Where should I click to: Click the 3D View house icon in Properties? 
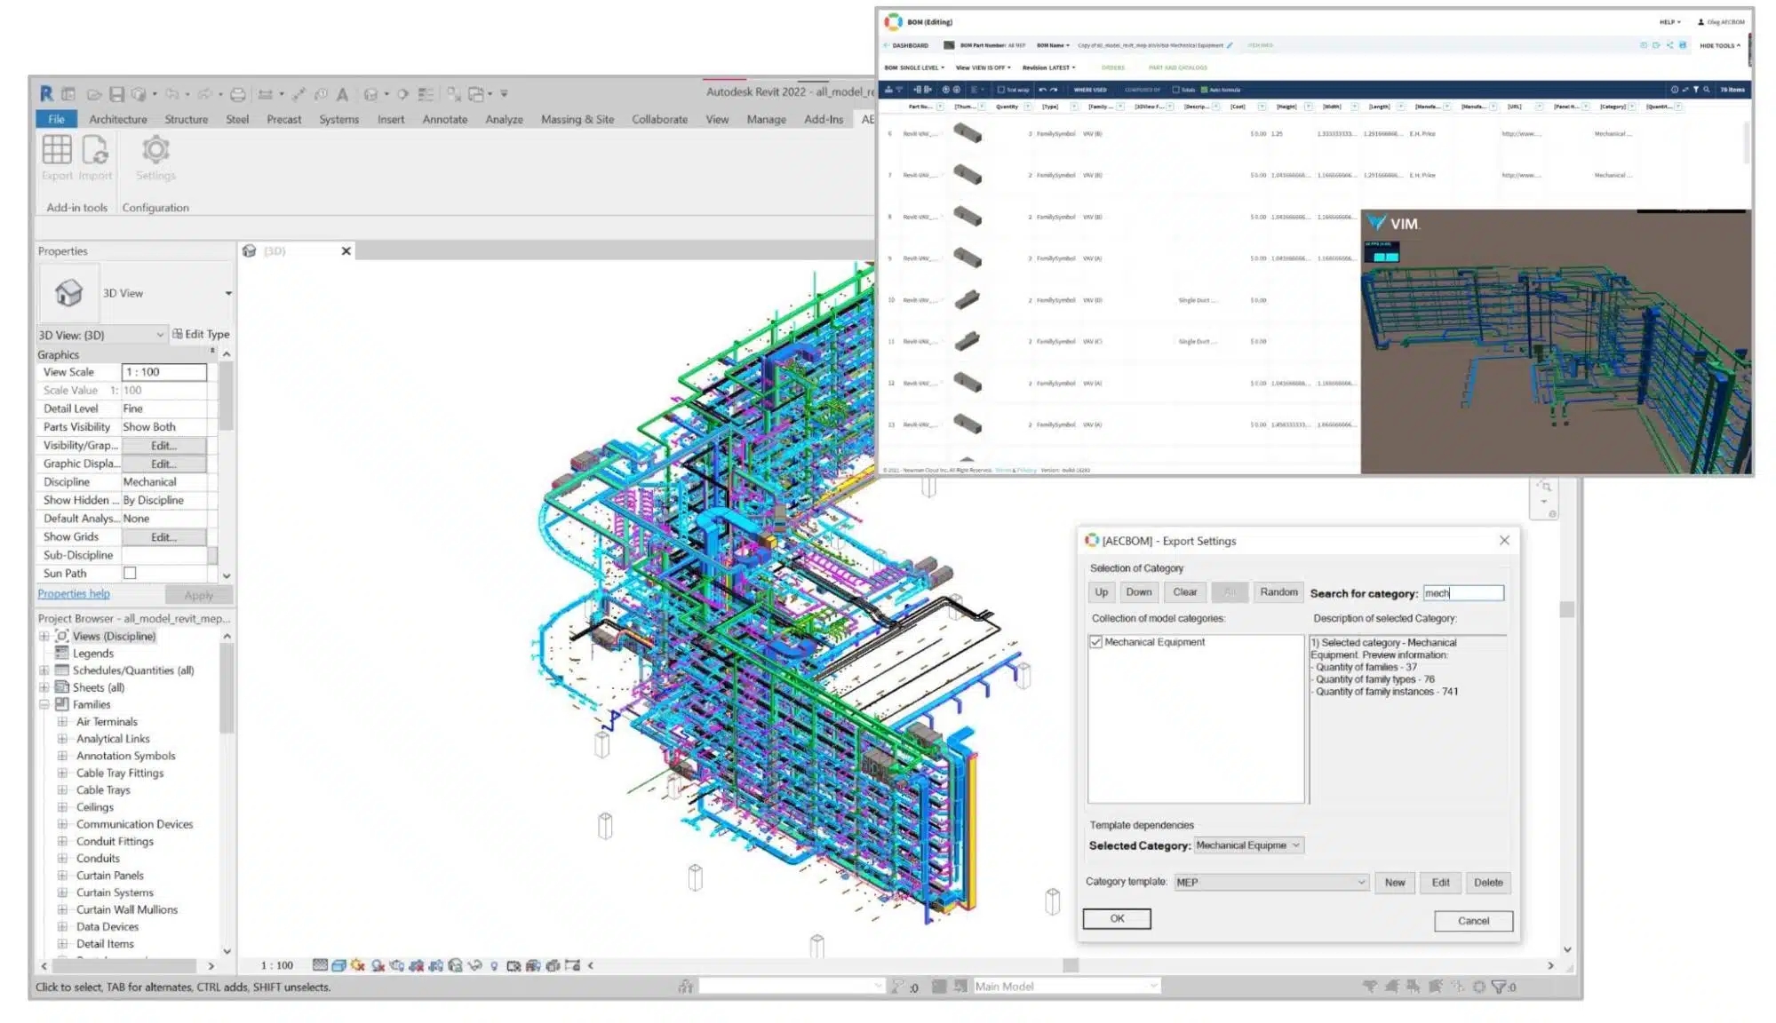click(x=68, y=292)
